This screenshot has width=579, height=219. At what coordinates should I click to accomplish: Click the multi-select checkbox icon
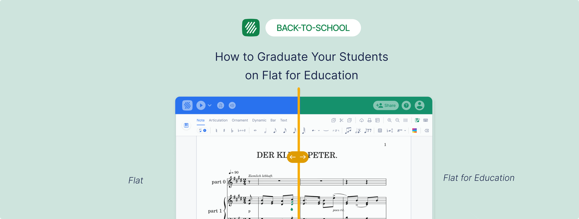349,120
